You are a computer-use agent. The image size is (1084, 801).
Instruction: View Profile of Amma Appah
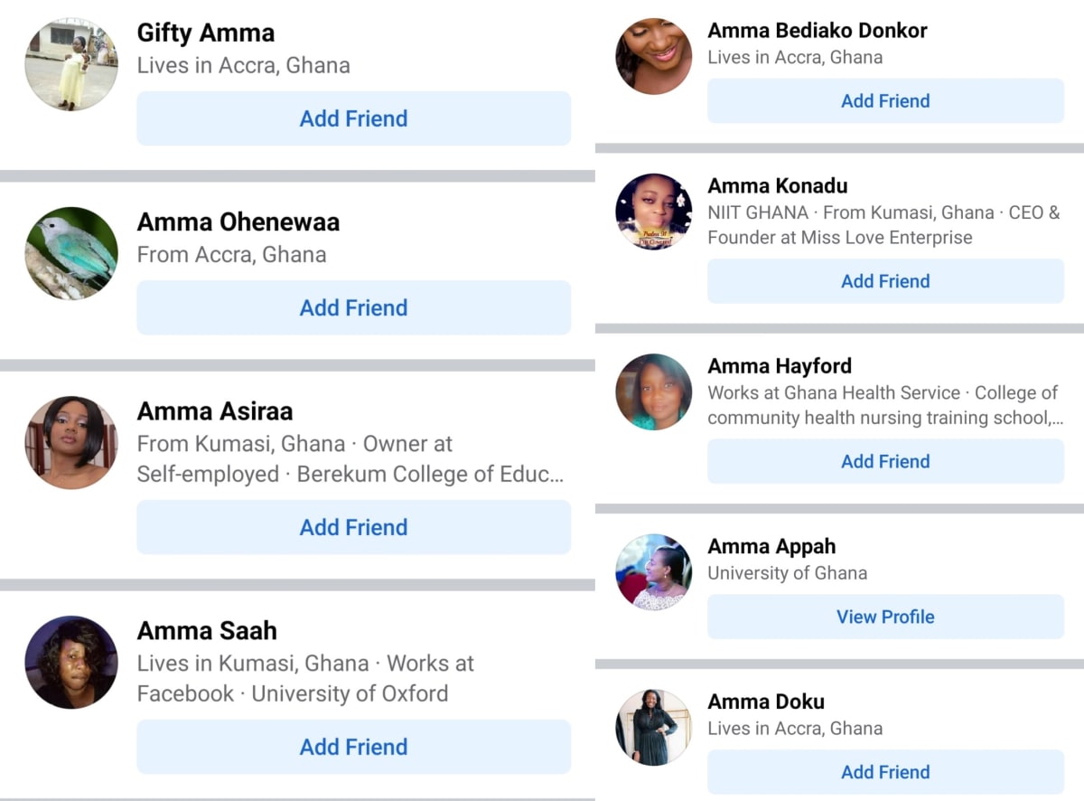pos(885,617)
